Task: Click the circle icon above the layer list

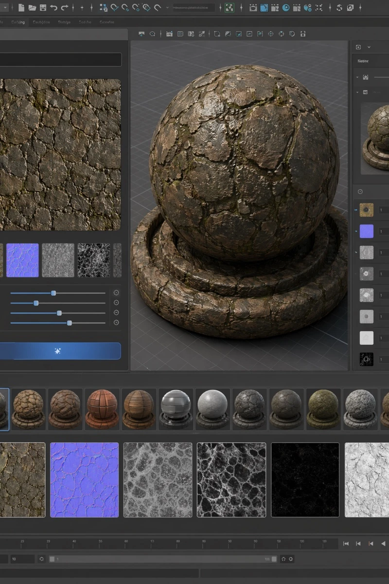Action: click(360, 192)
